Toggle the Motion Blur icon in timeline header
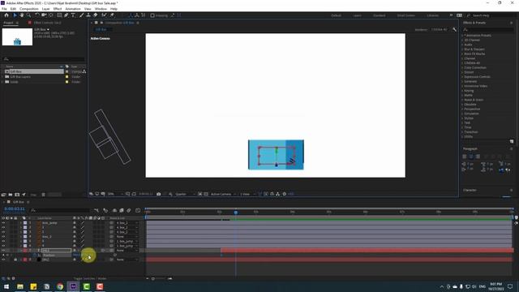 pos(129,210)
